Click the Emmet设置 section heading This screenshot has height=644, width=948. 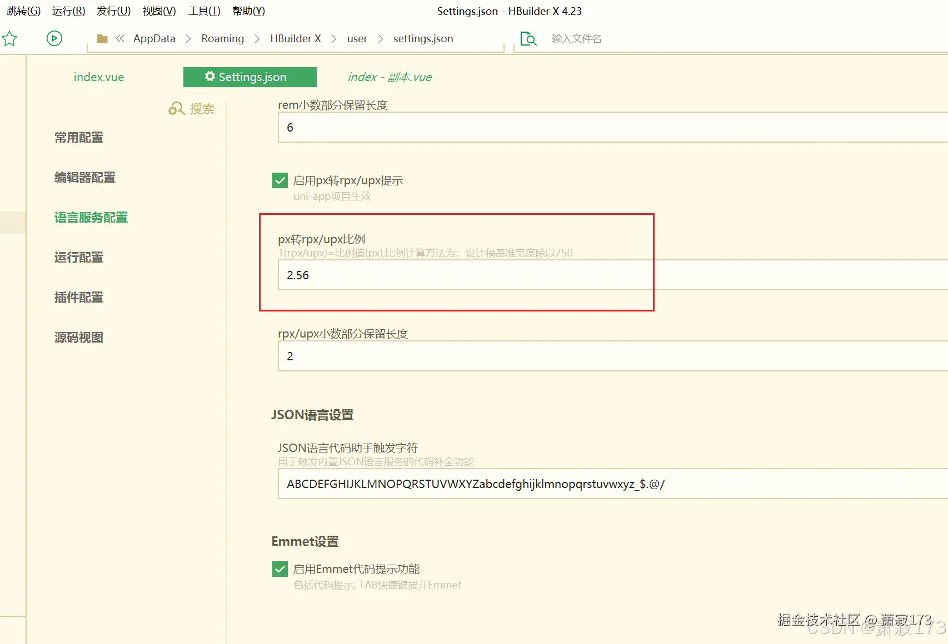click(305, 541)
